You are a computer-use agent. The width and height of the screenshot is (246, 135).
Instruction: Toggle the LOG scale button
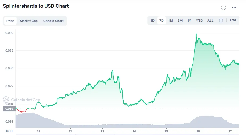[233, 20]
